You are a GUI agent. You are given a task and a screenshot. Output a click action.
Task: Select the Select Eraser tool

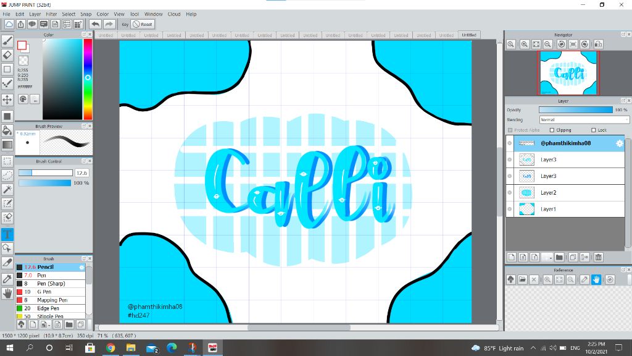click(x=7, y=218)
